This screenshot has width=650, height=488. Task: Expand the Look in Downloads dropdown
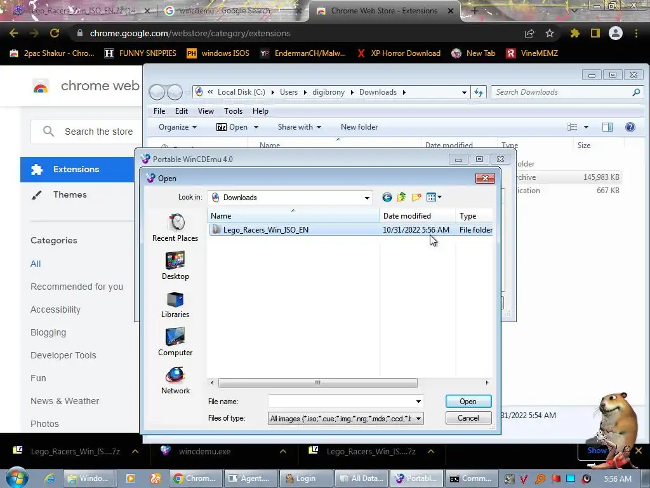pyautogui.click(x=367, y=198)
